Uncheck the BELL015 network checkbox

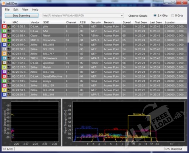4,45
